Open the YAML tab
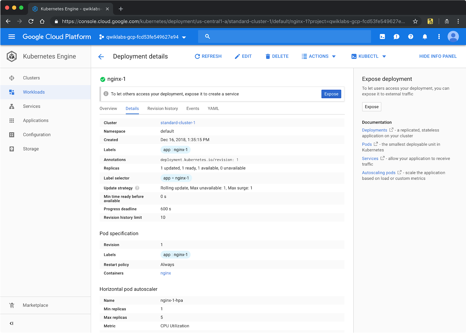Viewport: 466px width, 333px height. pyautogui.click(x=213, y=109)
